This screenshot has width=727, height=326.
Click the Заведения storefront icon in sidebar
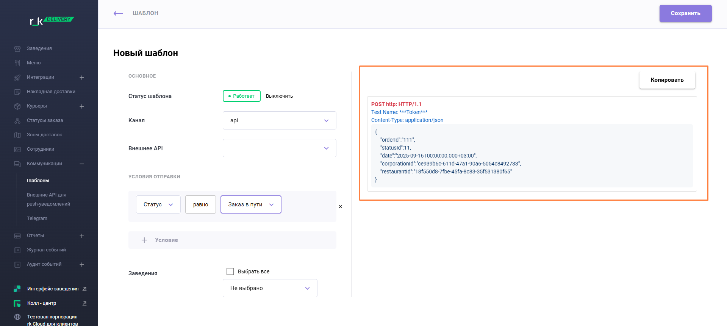(17, 48)
